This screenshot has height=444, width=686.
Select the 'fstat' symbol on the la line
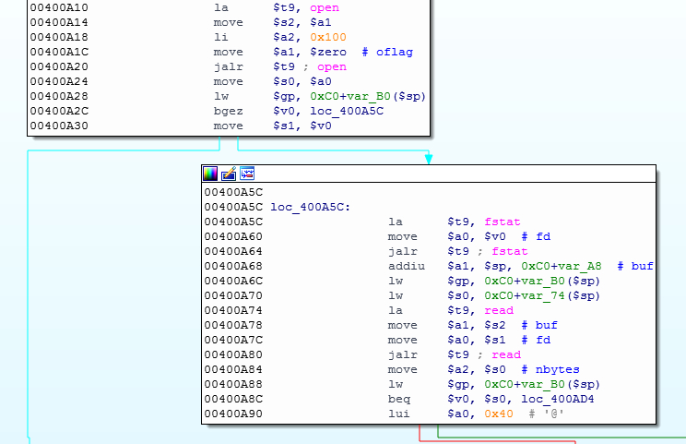[x=503, y=222]
